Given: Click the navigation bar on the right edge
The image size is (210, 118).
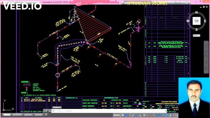Looking at the screenshot, I should coord(206,57).
